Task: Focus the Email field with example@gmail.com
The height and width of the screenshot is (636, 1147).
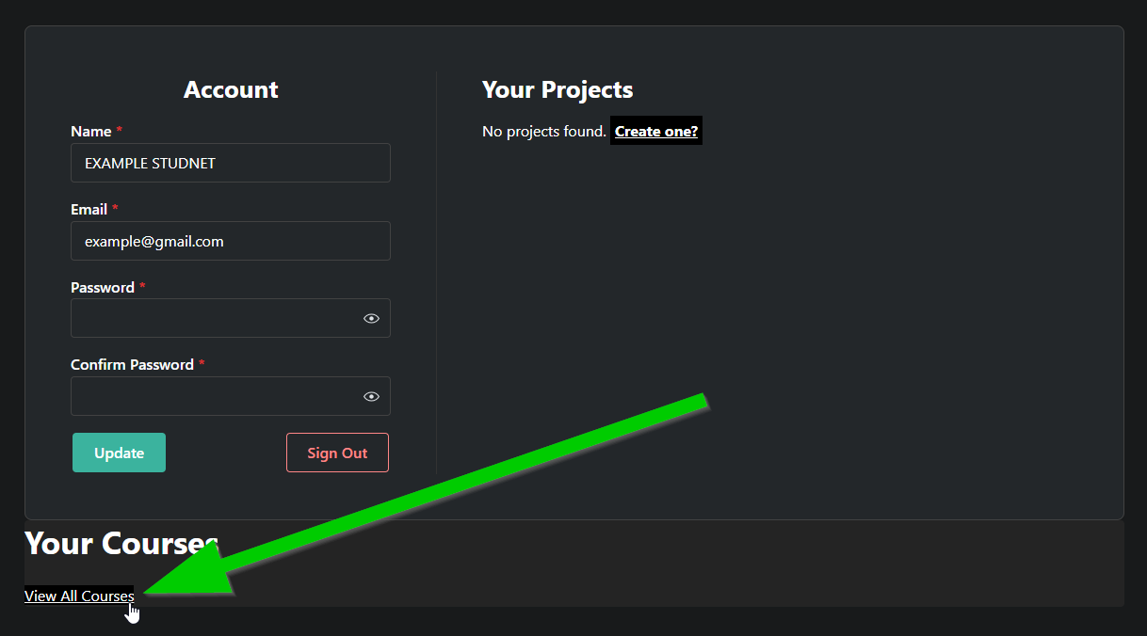Action: point(231,241)
